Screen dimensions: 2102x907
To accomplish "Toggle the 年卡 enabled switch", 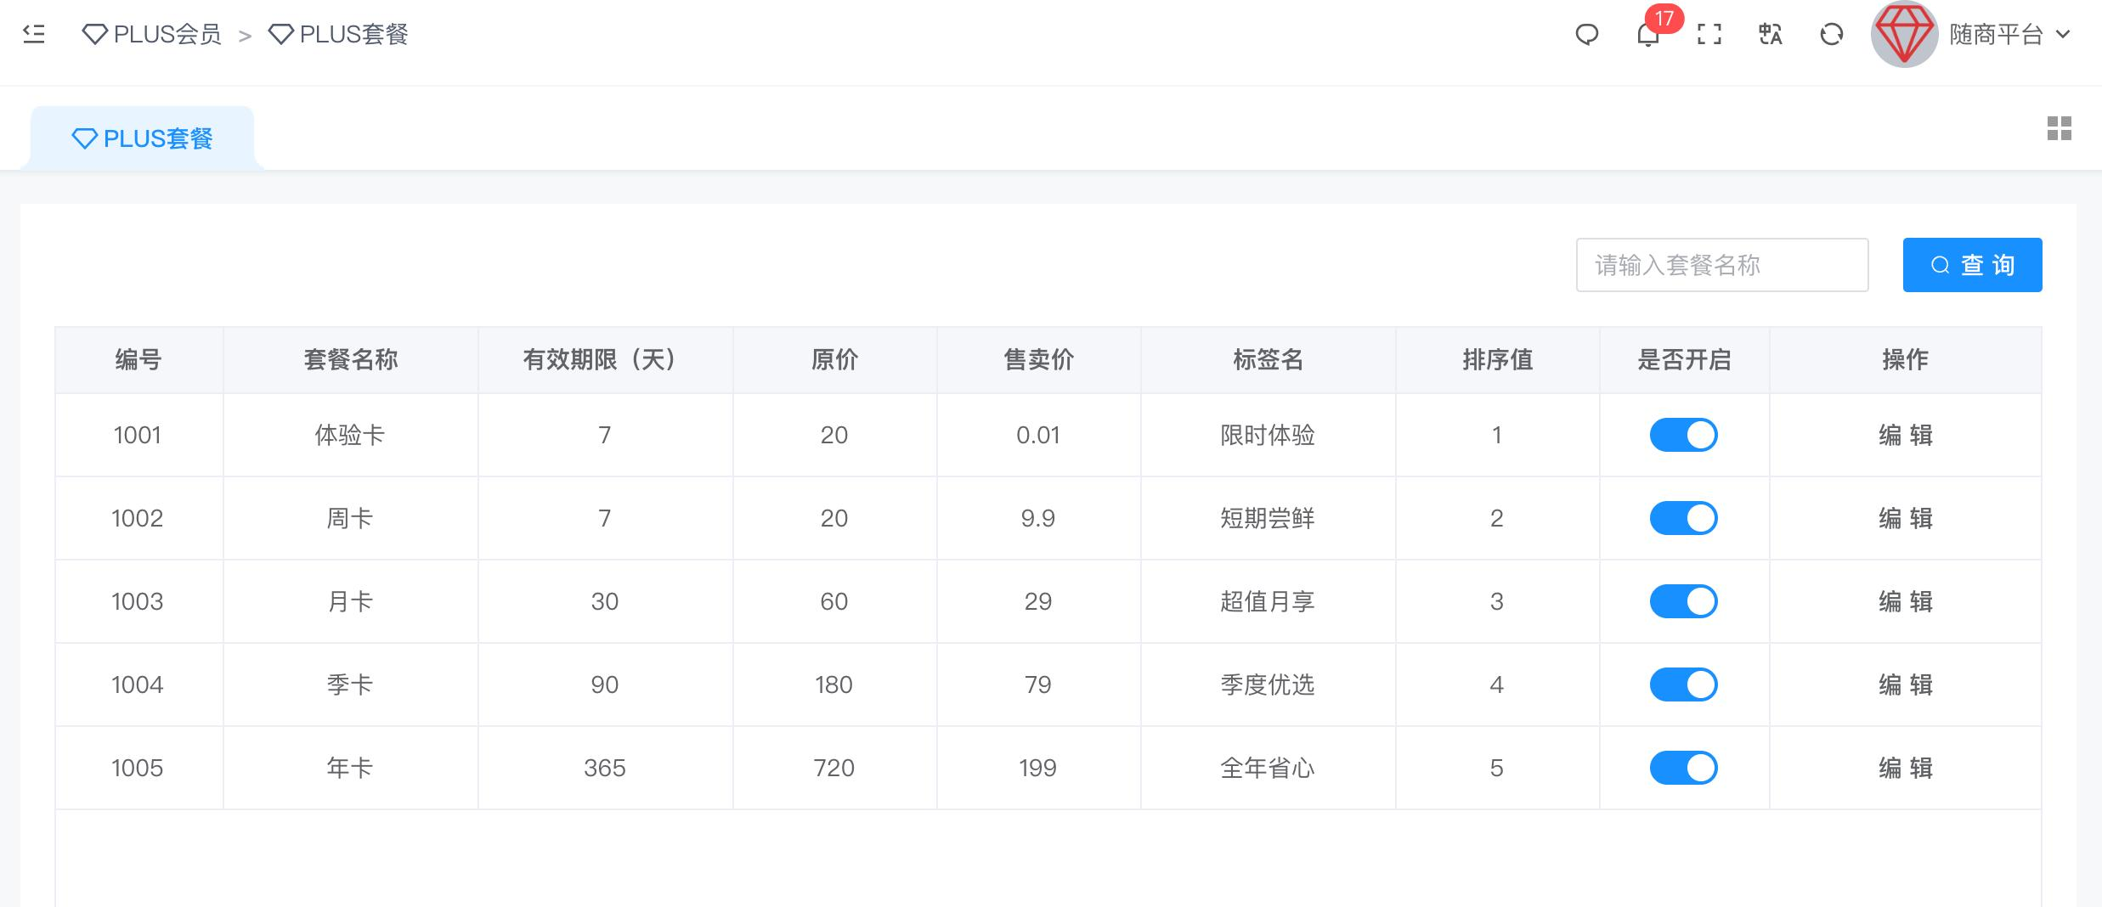I will [x=1683, y=768].
